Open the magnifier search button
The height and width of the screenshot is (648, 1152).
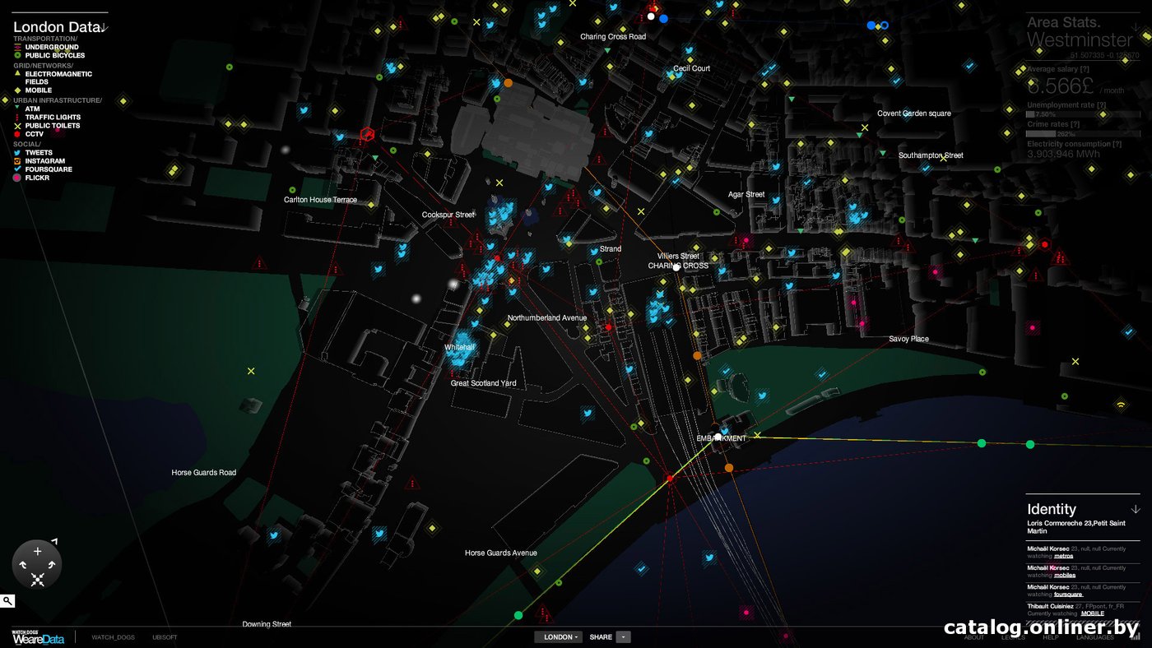(x=7, y=601)
